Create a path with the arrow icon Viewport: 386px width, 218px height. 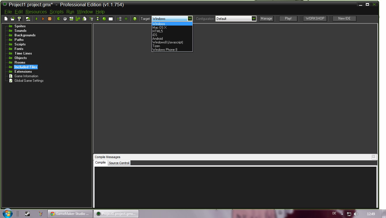(x=78, y=19)
